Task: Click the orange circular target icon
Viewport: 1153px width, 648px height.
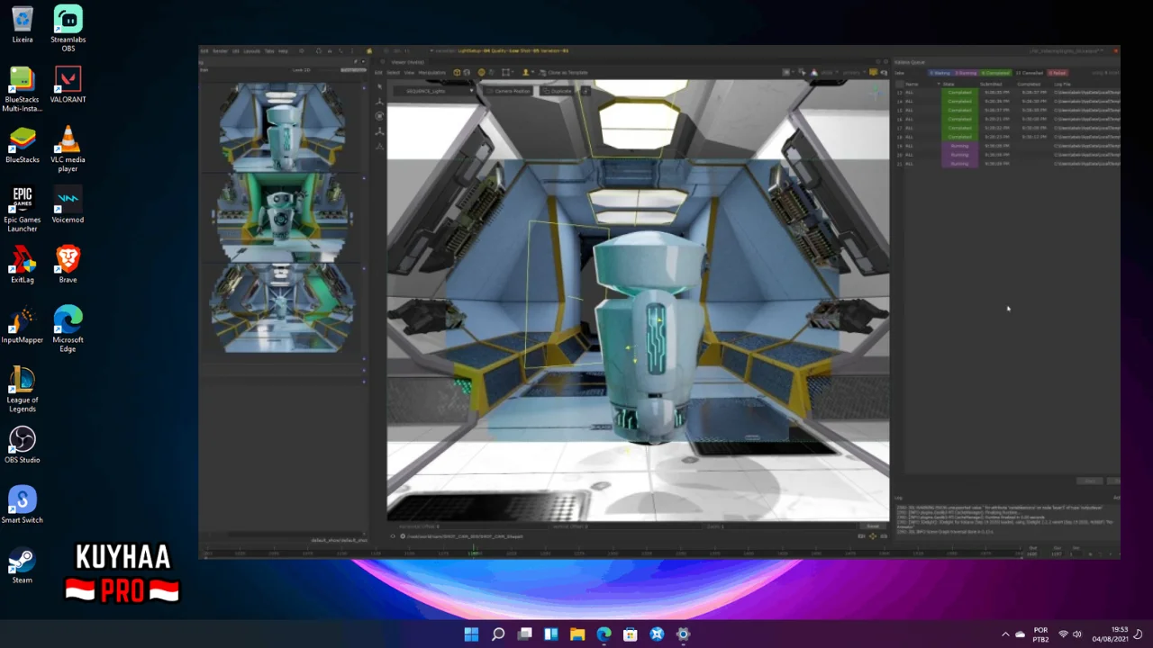Action: pos(481,73)
